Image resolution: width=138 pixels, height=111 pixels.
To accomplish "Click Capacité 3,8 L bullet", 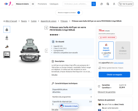I will [x=58, y=46].
